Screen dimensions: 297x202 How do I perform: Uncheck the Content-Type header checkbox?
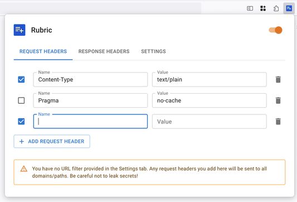coord(21,79)
